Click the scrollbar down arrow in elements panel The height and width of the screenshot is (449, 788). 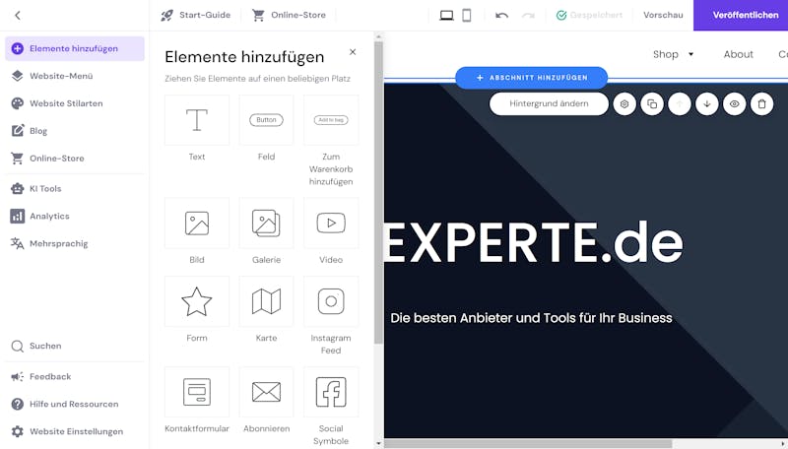point(378,444)
